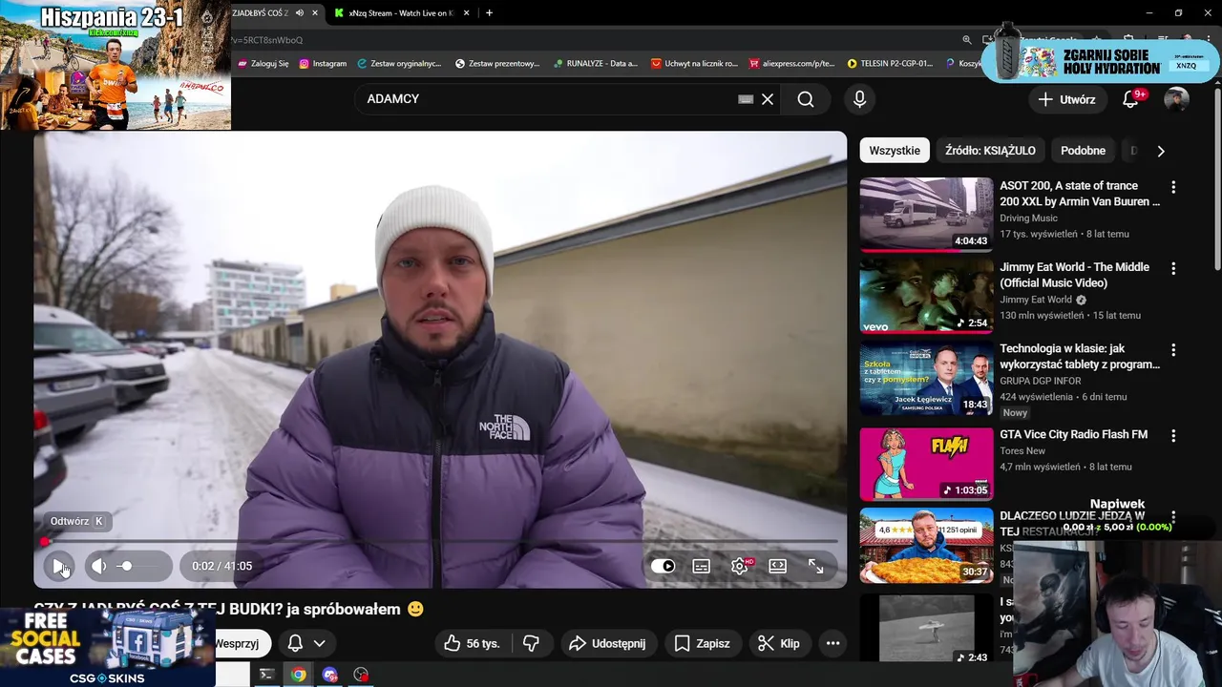Screen dimensions: 1222x687
Task: Open the terminal icon in the taskbar
Action: (267, 675)
